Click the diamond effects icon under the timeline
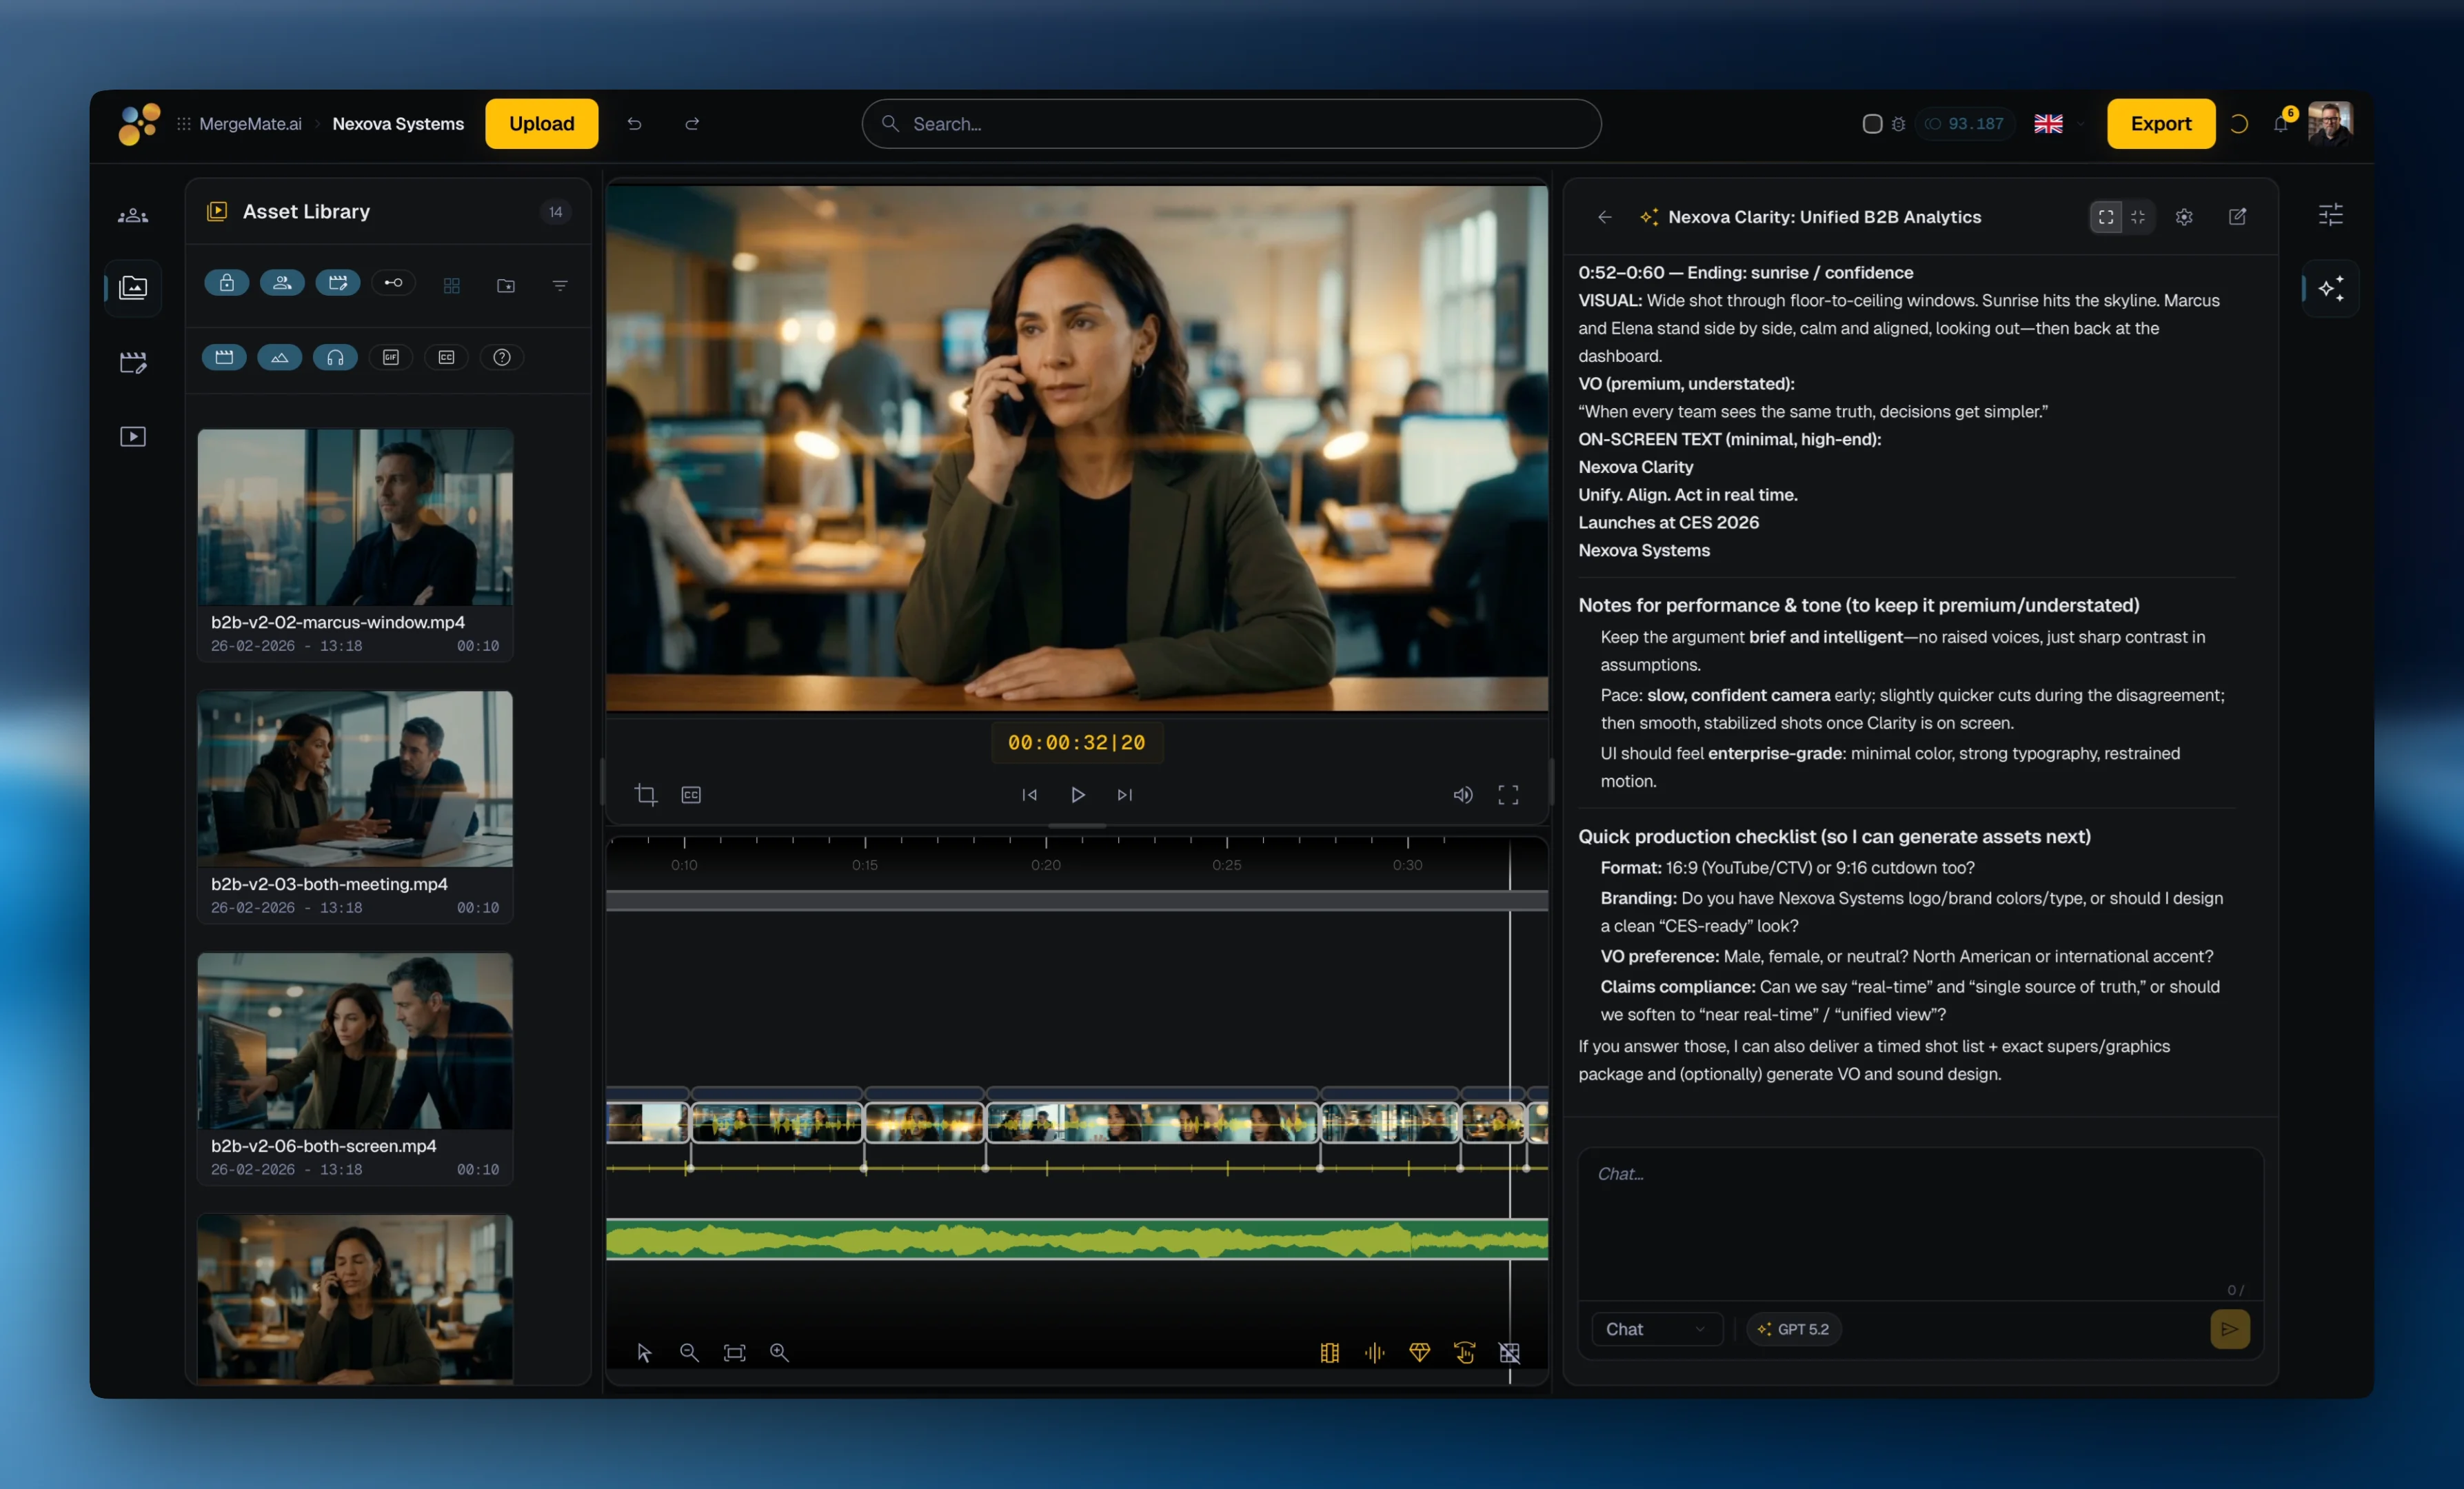 pyautogui.click(x=1419, y=1353)
